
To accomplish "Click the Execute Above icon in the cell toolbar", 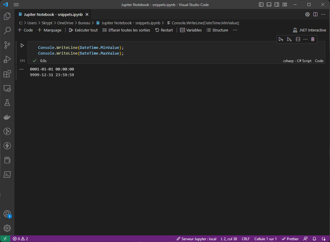I will (x=281, y=39).
